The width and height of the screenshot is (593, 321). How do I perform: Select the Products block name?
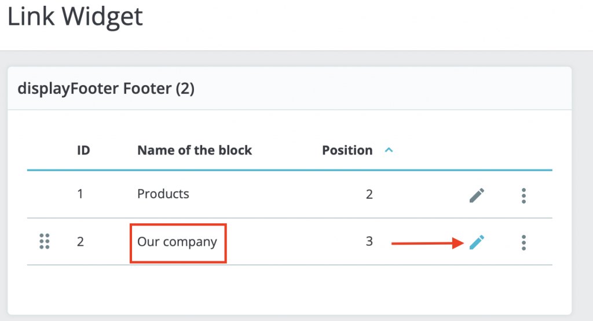(163, 194)
